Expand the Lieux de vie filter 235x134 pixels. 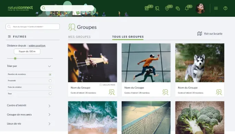(50, 124)
